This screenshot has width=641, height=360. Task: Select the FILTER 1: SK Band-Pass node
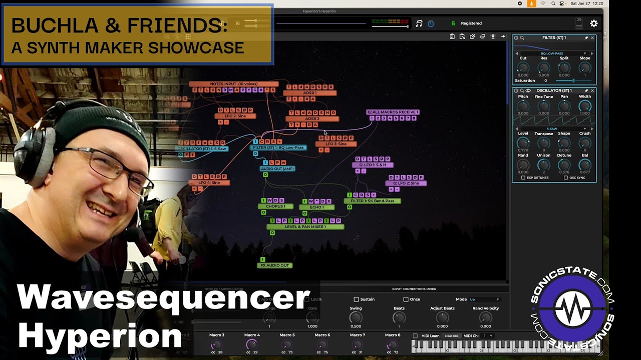coord(372,201)
